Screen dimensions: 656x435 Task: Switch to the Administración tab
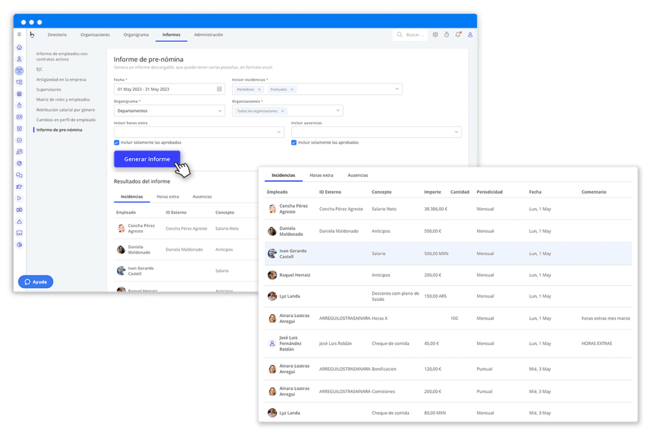pos(208,34)
